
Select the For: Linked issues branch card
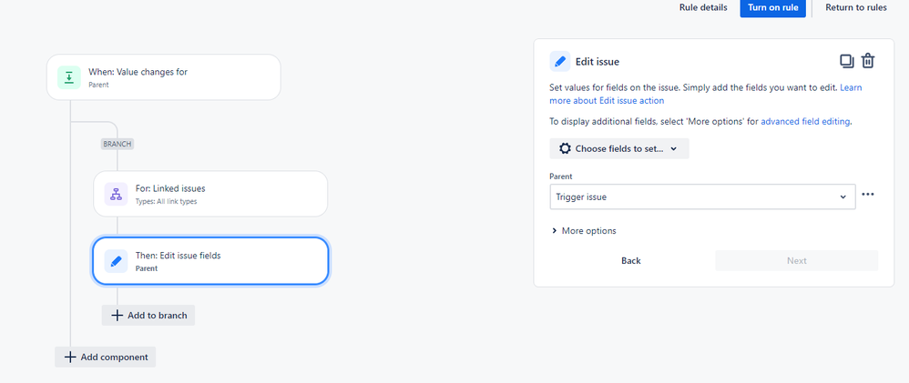pos(210,194)
